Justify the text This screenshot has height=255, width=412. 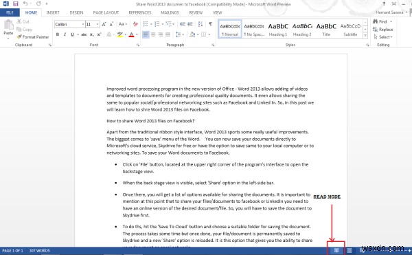[168, 34]
